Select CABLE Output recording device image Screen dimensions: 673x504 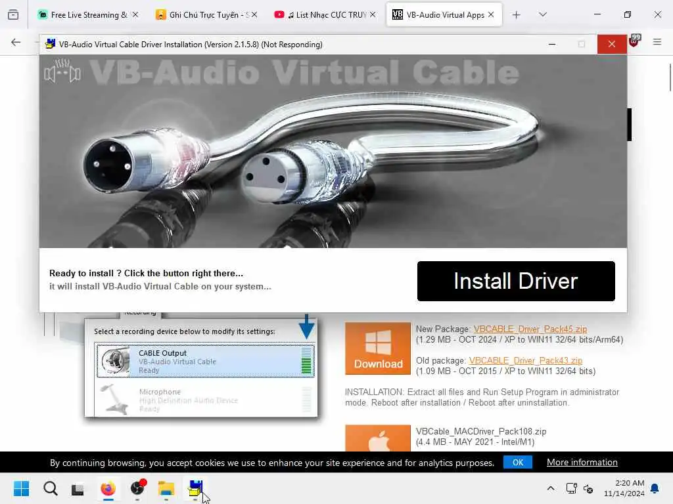tap(206, 361)
